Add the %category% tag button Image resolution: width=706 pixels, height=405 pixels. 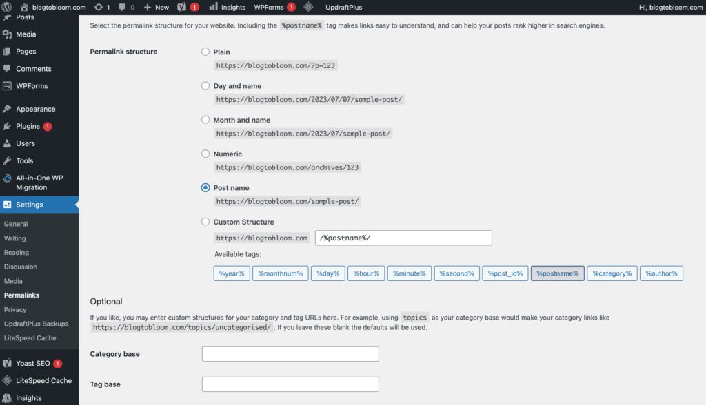click(x=612, y=273)
